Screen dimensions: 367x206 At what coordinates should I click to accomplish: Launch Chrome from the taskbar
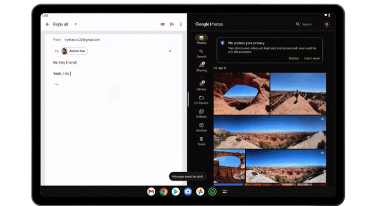coord(163,192)
